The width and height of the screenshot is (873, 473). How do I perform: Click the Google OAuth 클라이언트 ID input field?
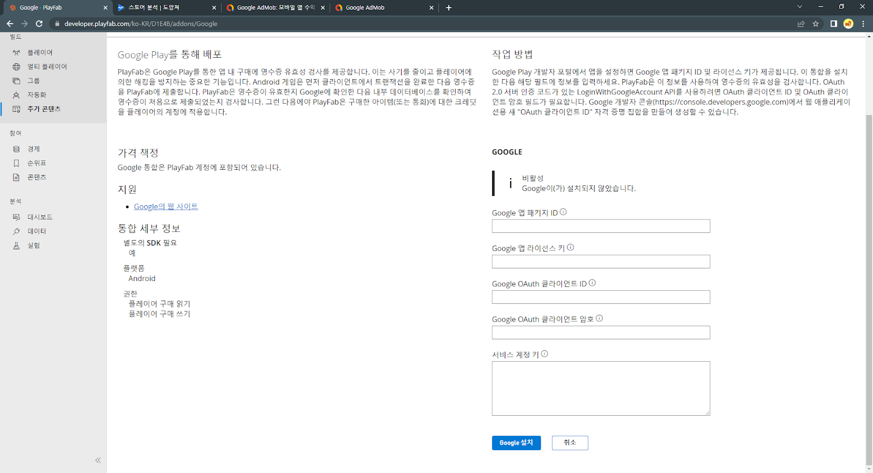[x=601, y=297]
